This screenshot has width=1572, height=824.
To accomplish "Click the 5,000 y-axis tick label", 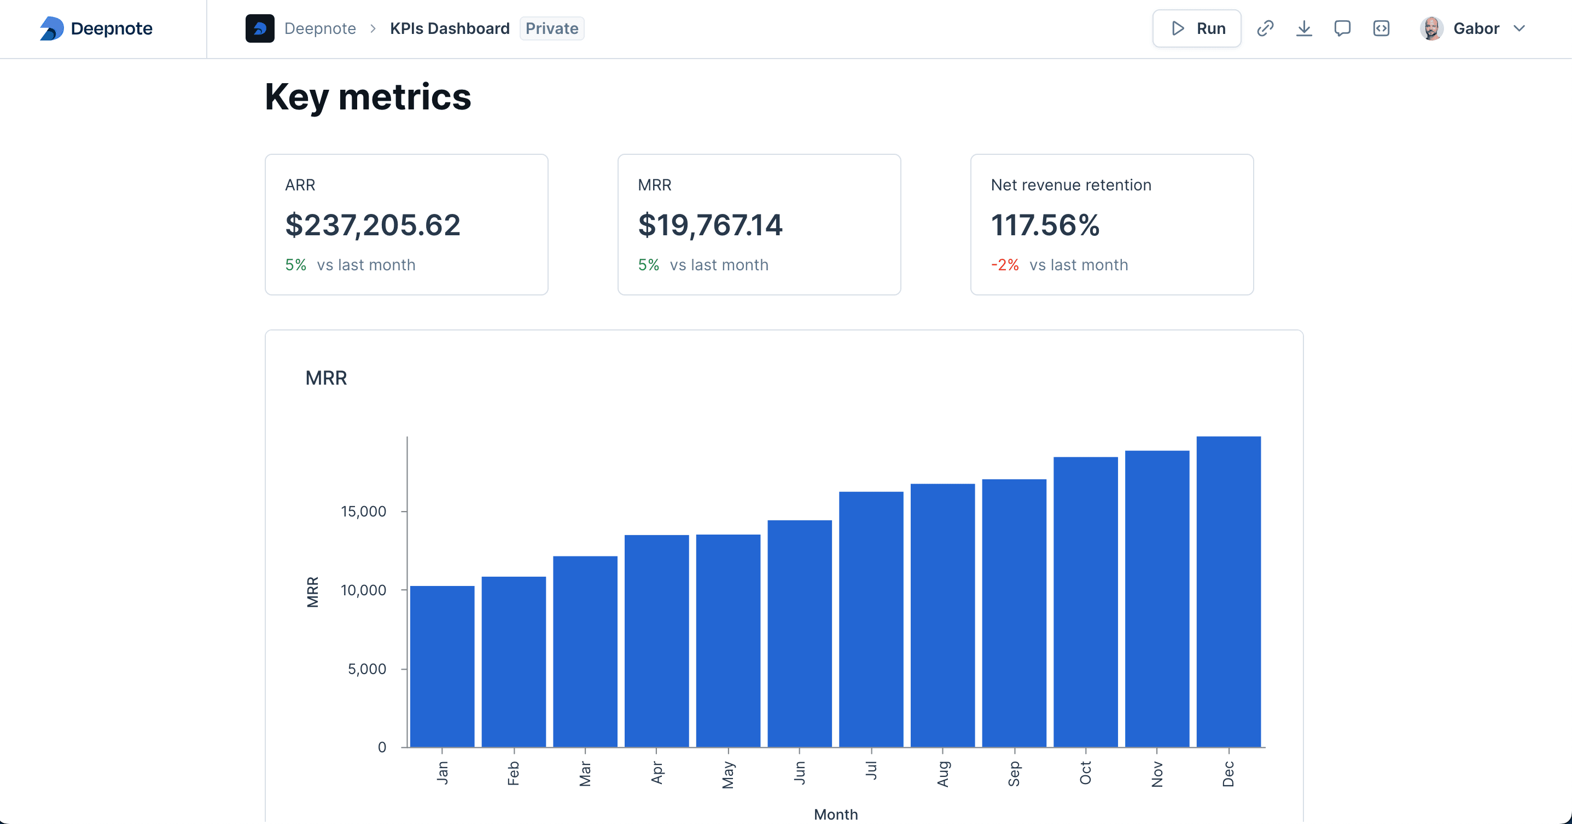I will point(367,669).
